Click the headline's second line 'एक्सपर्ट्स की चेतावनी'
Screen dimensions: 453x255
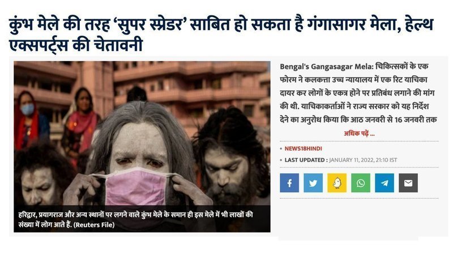point(76,45)
